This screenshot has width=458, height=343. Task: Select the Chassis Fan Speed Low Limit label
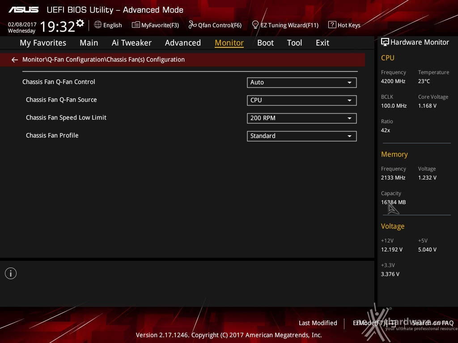[66, 117]
